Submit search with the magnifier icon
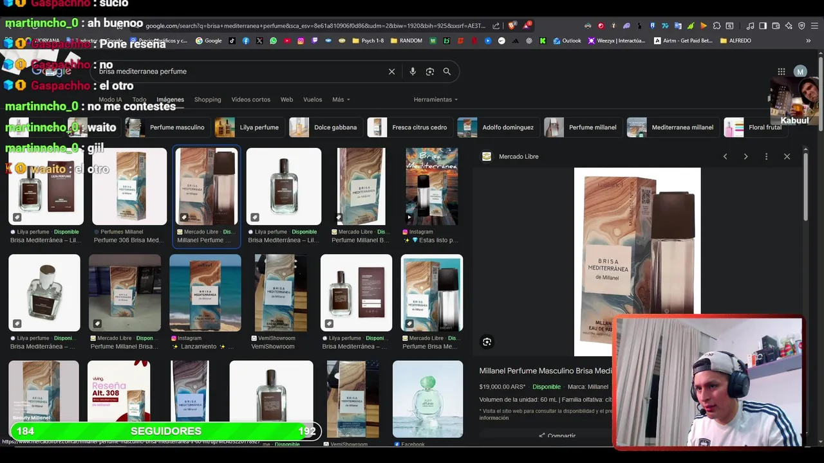The image size is (824, 463). point(447,71)
